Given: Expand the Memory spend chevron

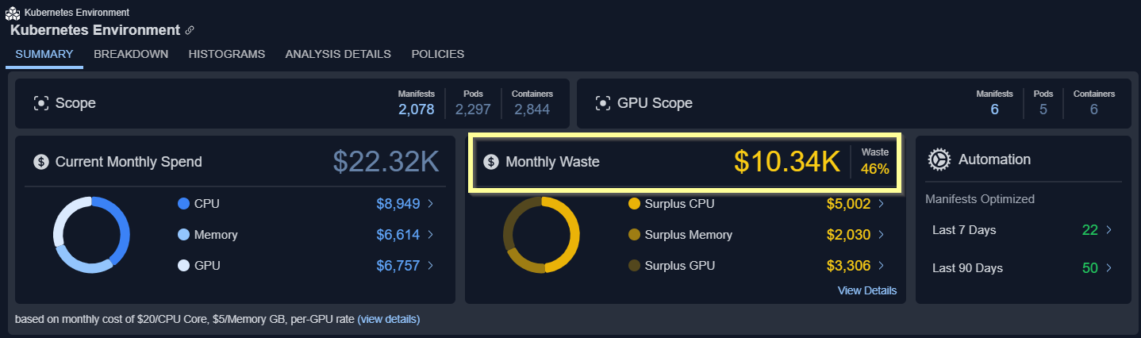Looking at the screenshot, I should 431,235.
